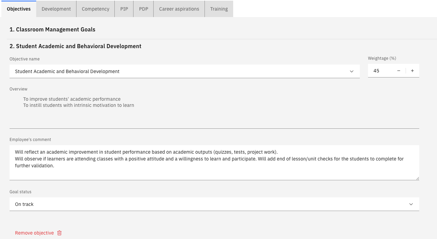Click the 'Weightage (%)' label
437x239 pixels.
pos(382,58)
